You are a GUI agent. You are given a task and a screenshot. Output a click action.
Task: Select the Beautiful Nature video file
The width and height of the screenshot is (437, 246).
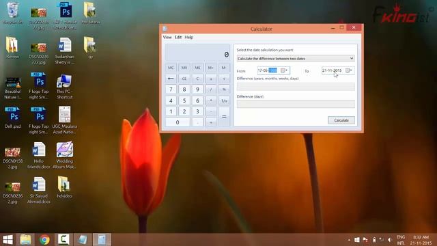12,88
